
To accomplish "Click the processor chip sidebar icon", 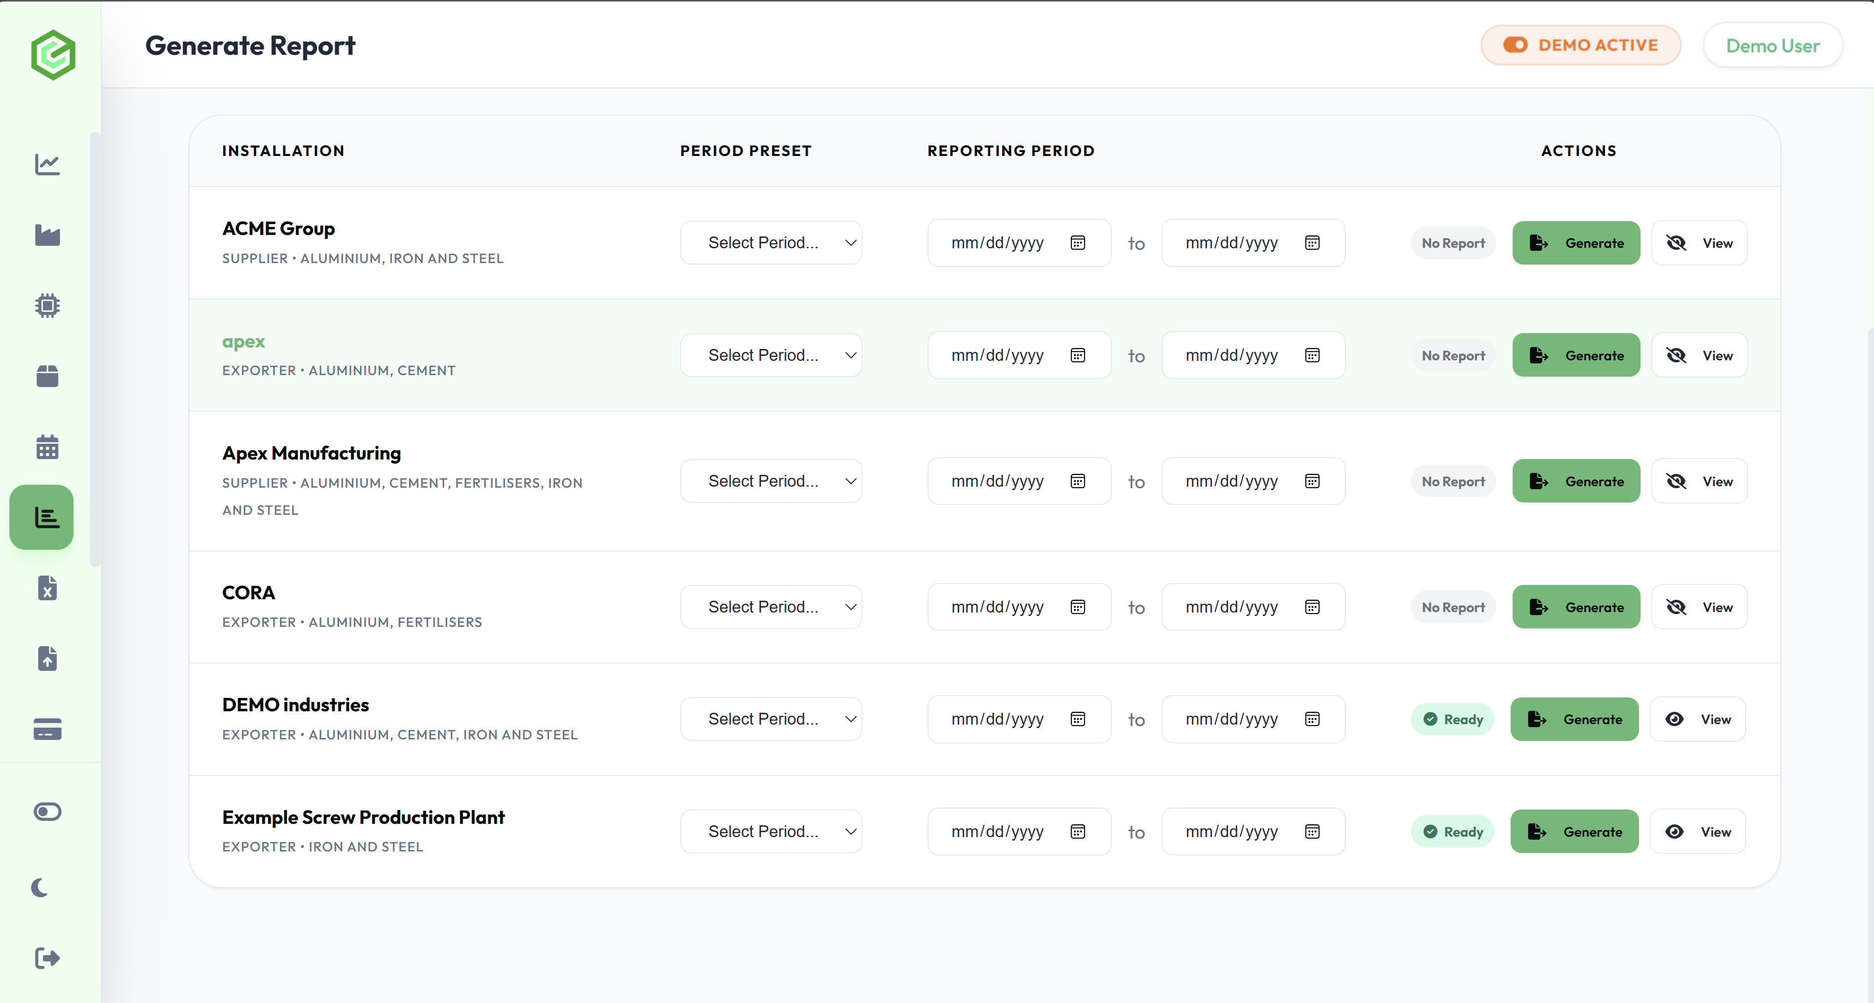I will point(47,306).
